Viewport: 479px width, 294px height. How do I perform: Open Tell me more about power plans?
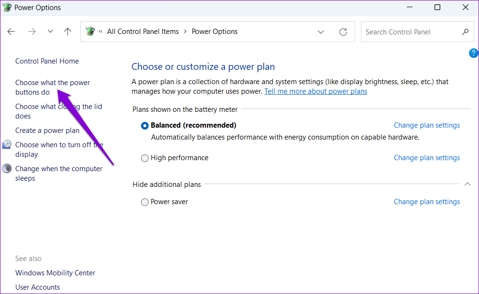tap(316, 91)
